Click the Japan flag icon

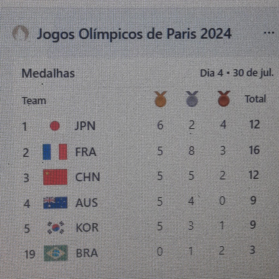(55, 126)
